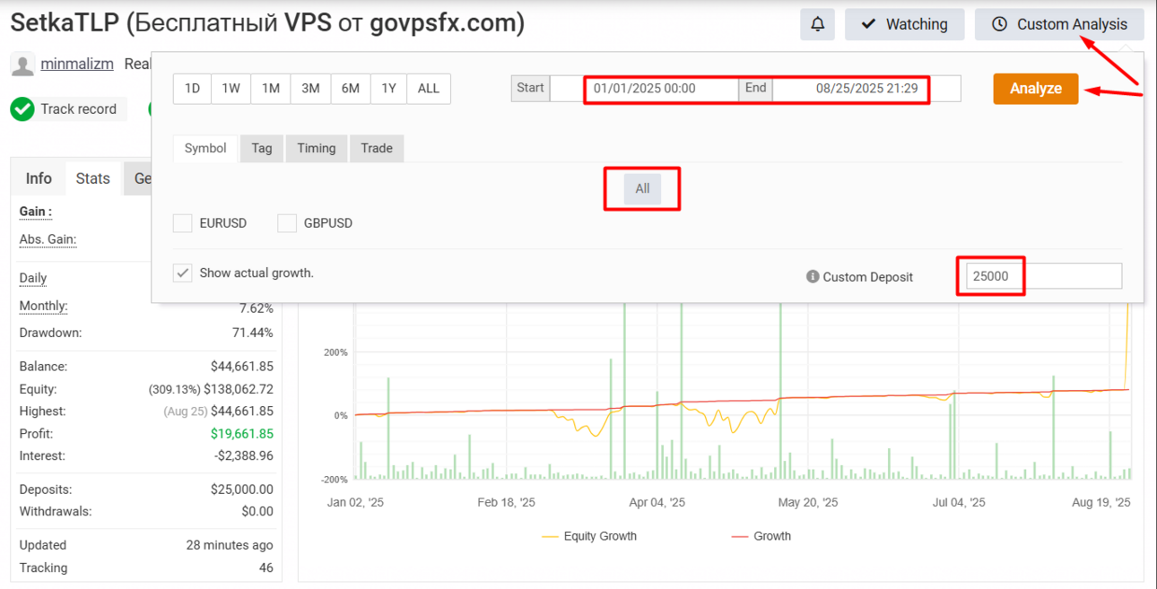The width and height of the screenshot is (1157, 589).
Task: Click the Apr 04, '25 axis label
Action: click(x=657, y=503)
